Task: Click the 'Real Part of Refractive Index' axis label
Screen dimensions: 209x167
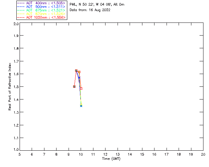Action: click(x=9, y=86)
